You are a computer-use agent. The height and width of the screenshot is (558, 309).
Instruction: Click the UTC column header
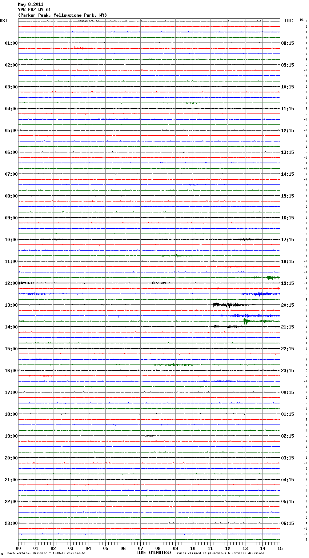click(x=289, y=21)
